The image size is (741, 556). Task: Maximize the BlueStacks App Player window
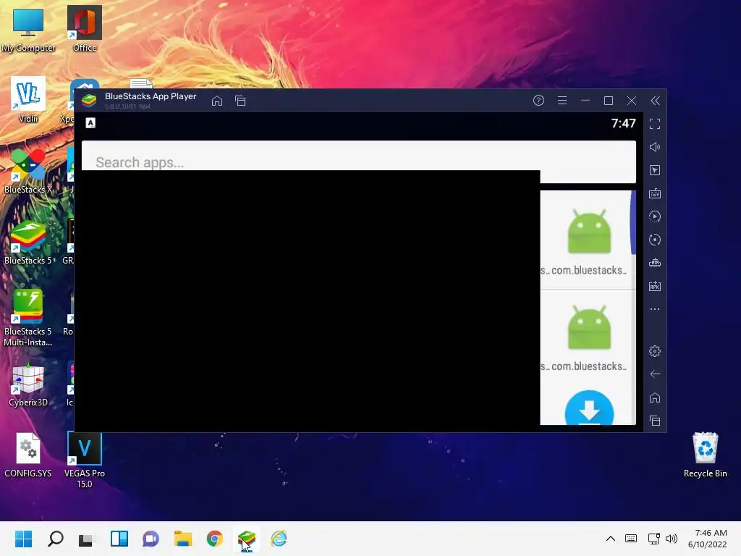tap(608, 100)
